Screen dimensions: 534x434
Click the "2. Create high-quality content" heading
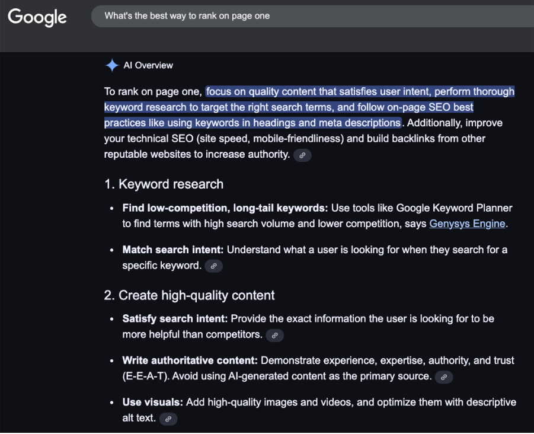189,295
